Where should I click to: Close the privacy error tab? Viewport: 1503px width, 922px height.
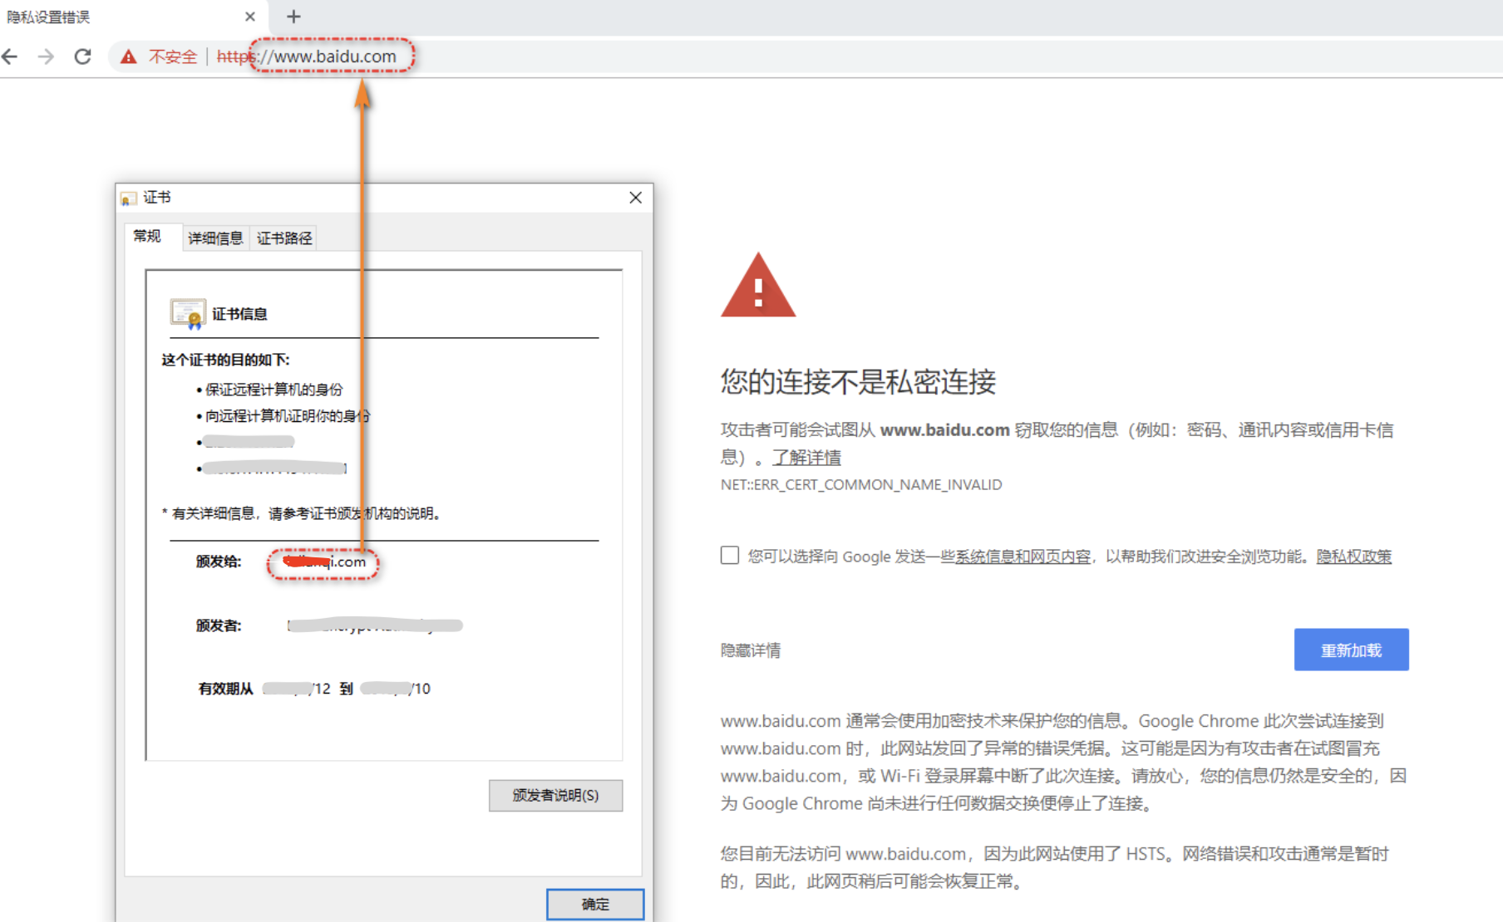[250, 17]
